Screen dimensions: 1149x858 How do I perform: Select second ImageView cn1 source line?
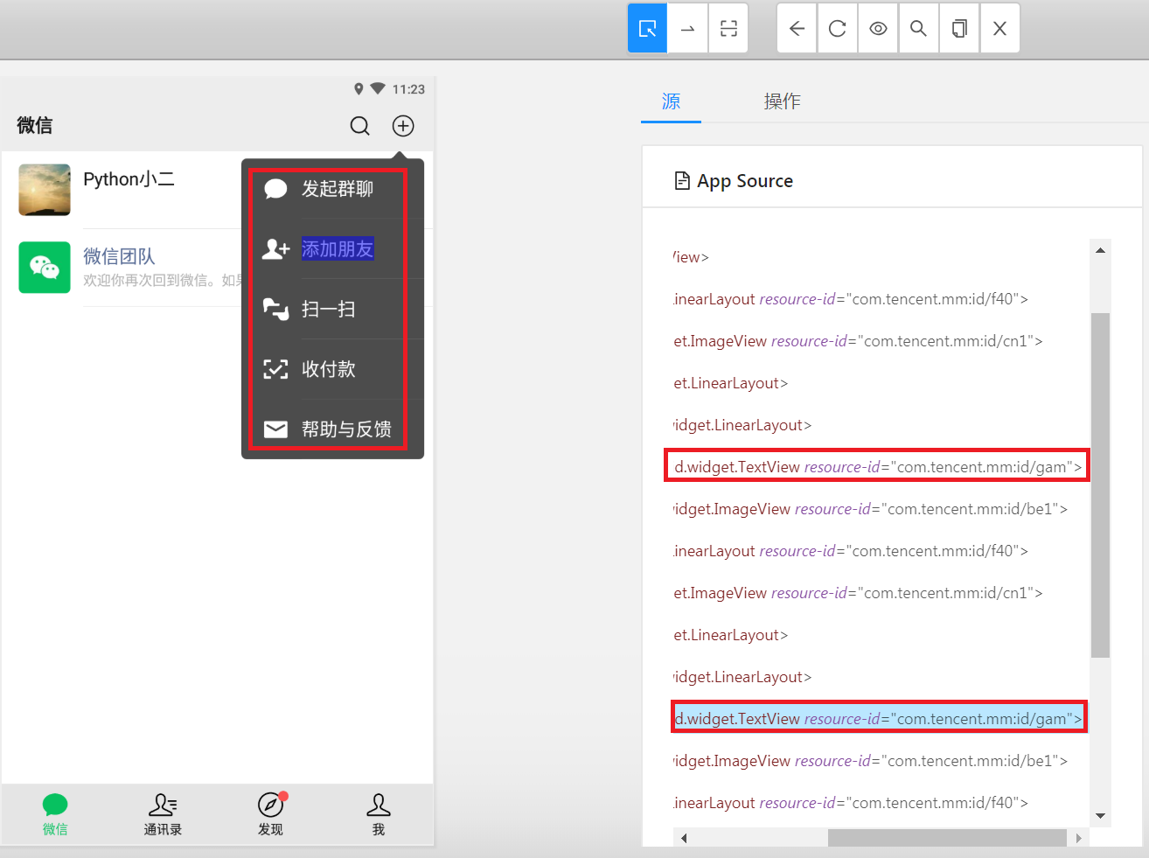point(858,593)
